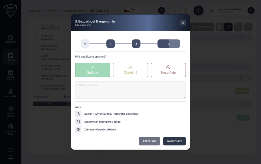Open Náhled šablon in the sidebar

point(11,111)
